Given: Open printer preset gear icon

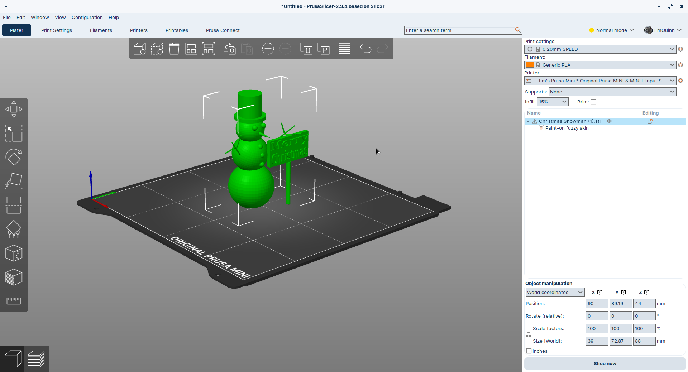Looking at the screenshot, I should pyautogui.click(x=680, y=81).
